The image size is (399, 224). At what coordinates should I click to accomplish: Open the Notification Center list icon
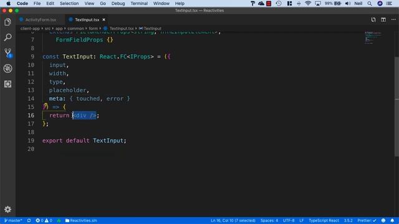(389, 3)
